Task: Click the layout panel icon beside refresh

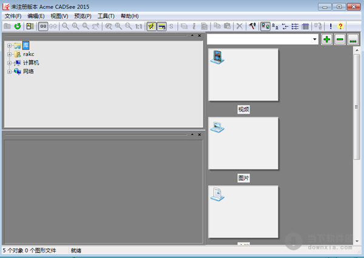Action: point(30,26)
